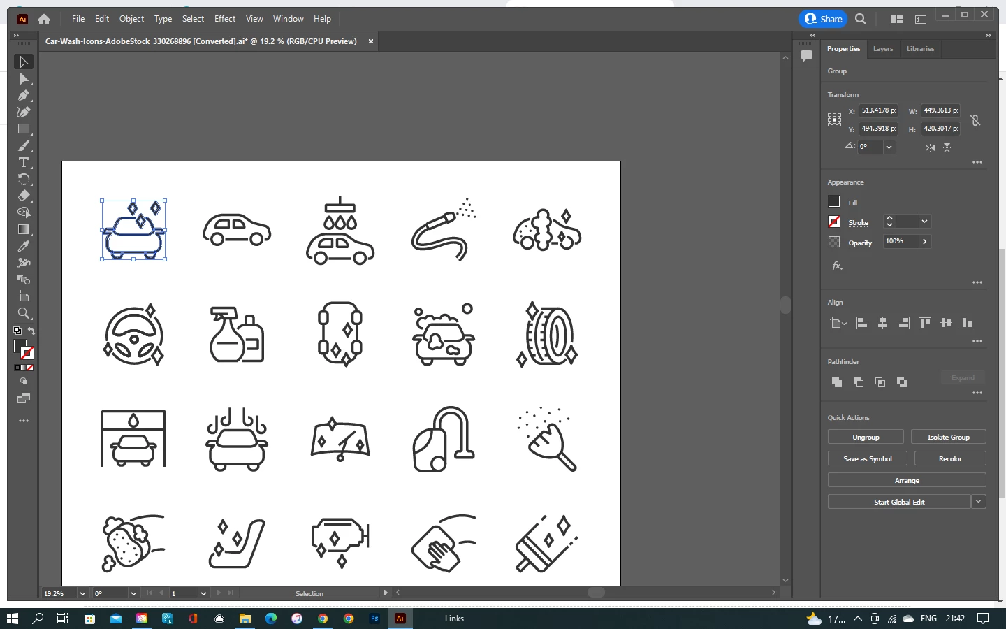Flip selection along vertical axis

947,147
